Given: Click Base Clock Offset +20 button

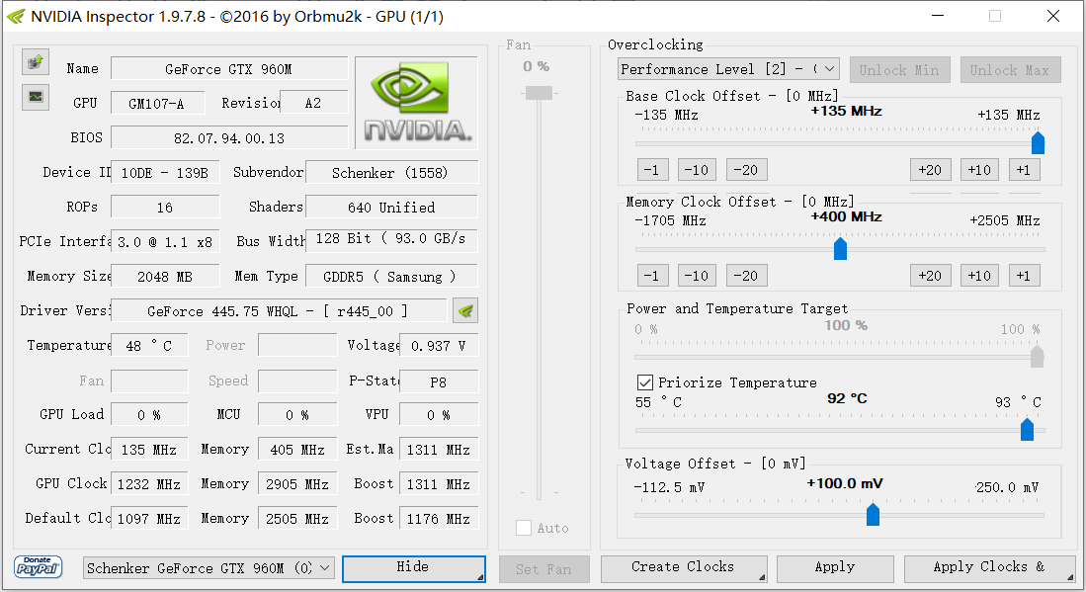Looking at the screenshot, I should coord(930,170).
